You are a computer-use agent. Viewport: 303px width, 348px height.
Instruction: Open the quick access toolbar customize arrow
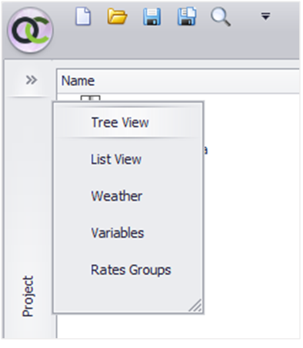[265, 16]
